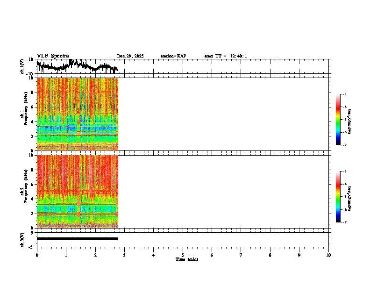The height and width of the screenshot is (286, 370).
Task: Select the date text "Dec. 29, 2025"
Action: point(130,56)
